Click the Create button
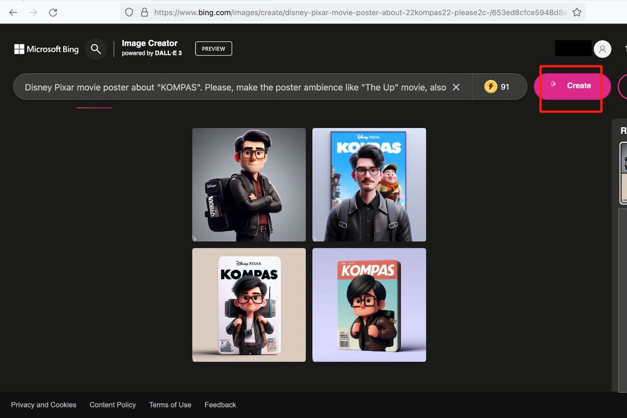Viewport: 627px width, 418px height. [x=572, y=86]
